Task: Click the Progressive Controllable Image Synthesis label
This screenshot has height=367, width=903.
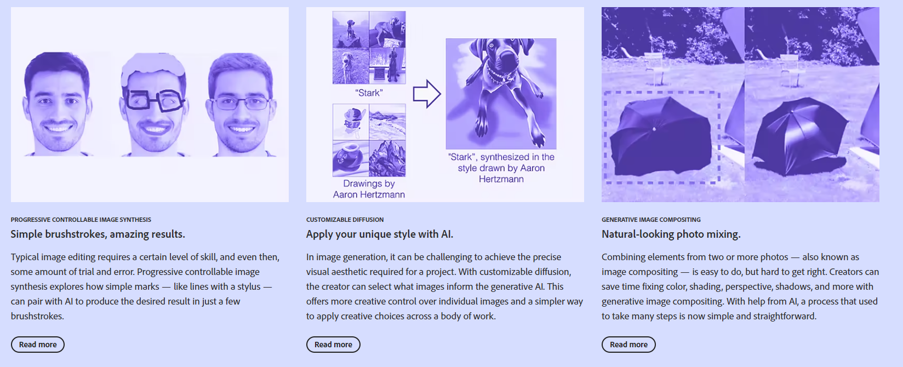Action: pyautogui.click(x=81, y=220)
